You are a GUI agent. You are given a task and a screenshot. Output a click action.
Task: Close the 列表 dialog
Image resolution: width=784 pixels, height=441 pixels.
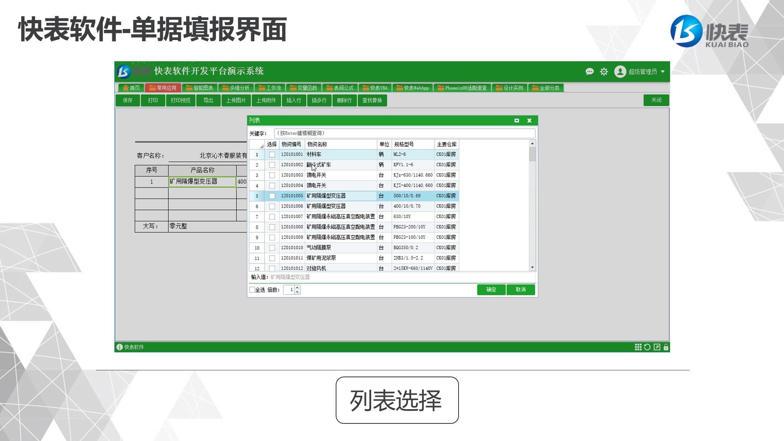529,120
